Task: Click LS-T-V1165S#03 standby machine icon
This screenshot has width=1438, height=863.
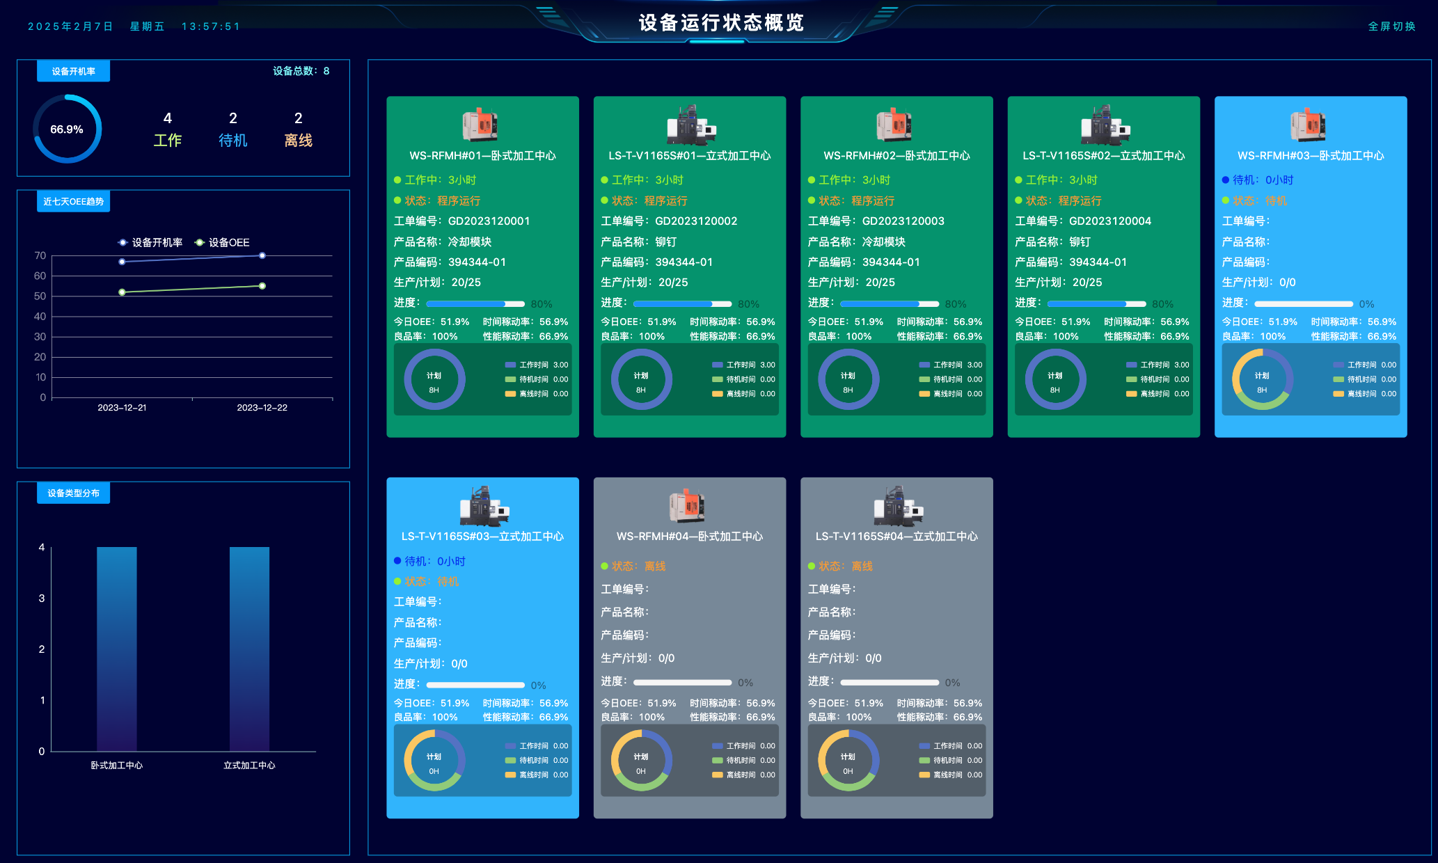Action: pos(484,506)
